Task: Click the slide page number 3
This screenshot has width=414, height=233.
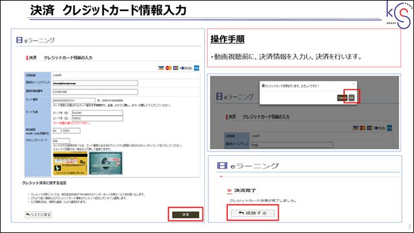Action: click(x=409, y=227)
